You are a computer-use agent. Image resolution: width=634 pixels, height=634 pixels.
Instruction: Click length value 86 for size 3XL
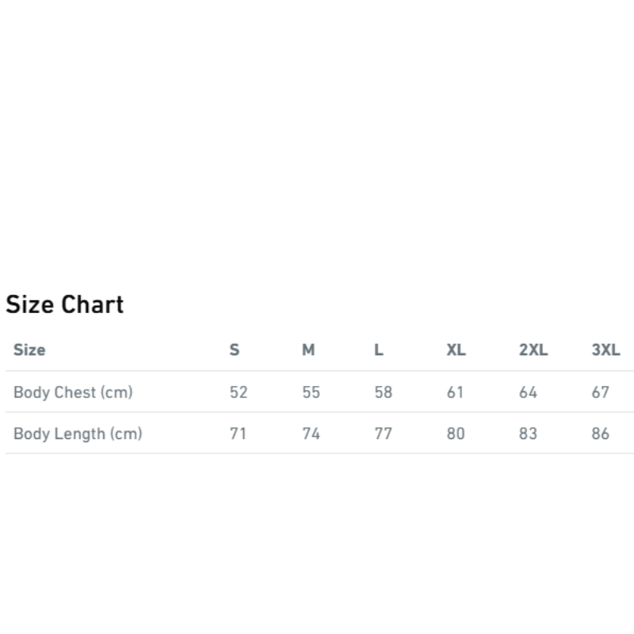coord(601,433)
